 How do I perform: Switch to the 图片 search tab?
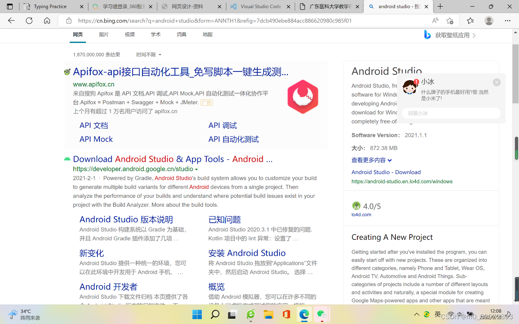[x=104, y=35]
